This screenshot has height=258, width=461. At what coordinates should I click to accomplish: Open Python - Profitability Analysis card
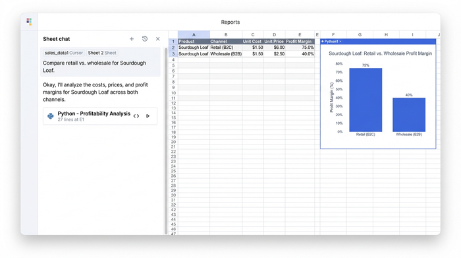coord(100,116)
